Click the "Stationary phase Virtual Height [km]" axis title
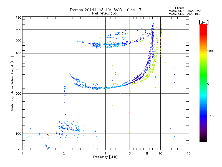 (x=12, y=83)
